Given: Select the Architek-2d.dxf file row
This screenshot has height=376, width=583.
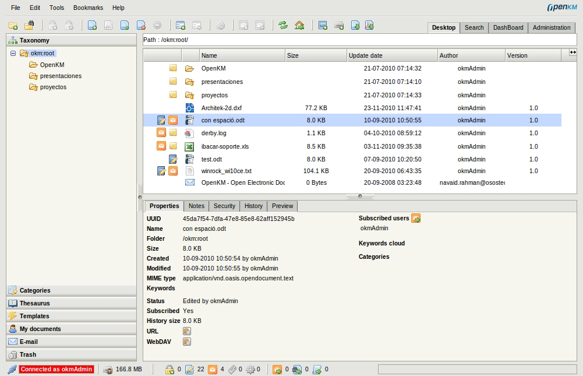Looking at the screenshot, I should click(352, 108).
